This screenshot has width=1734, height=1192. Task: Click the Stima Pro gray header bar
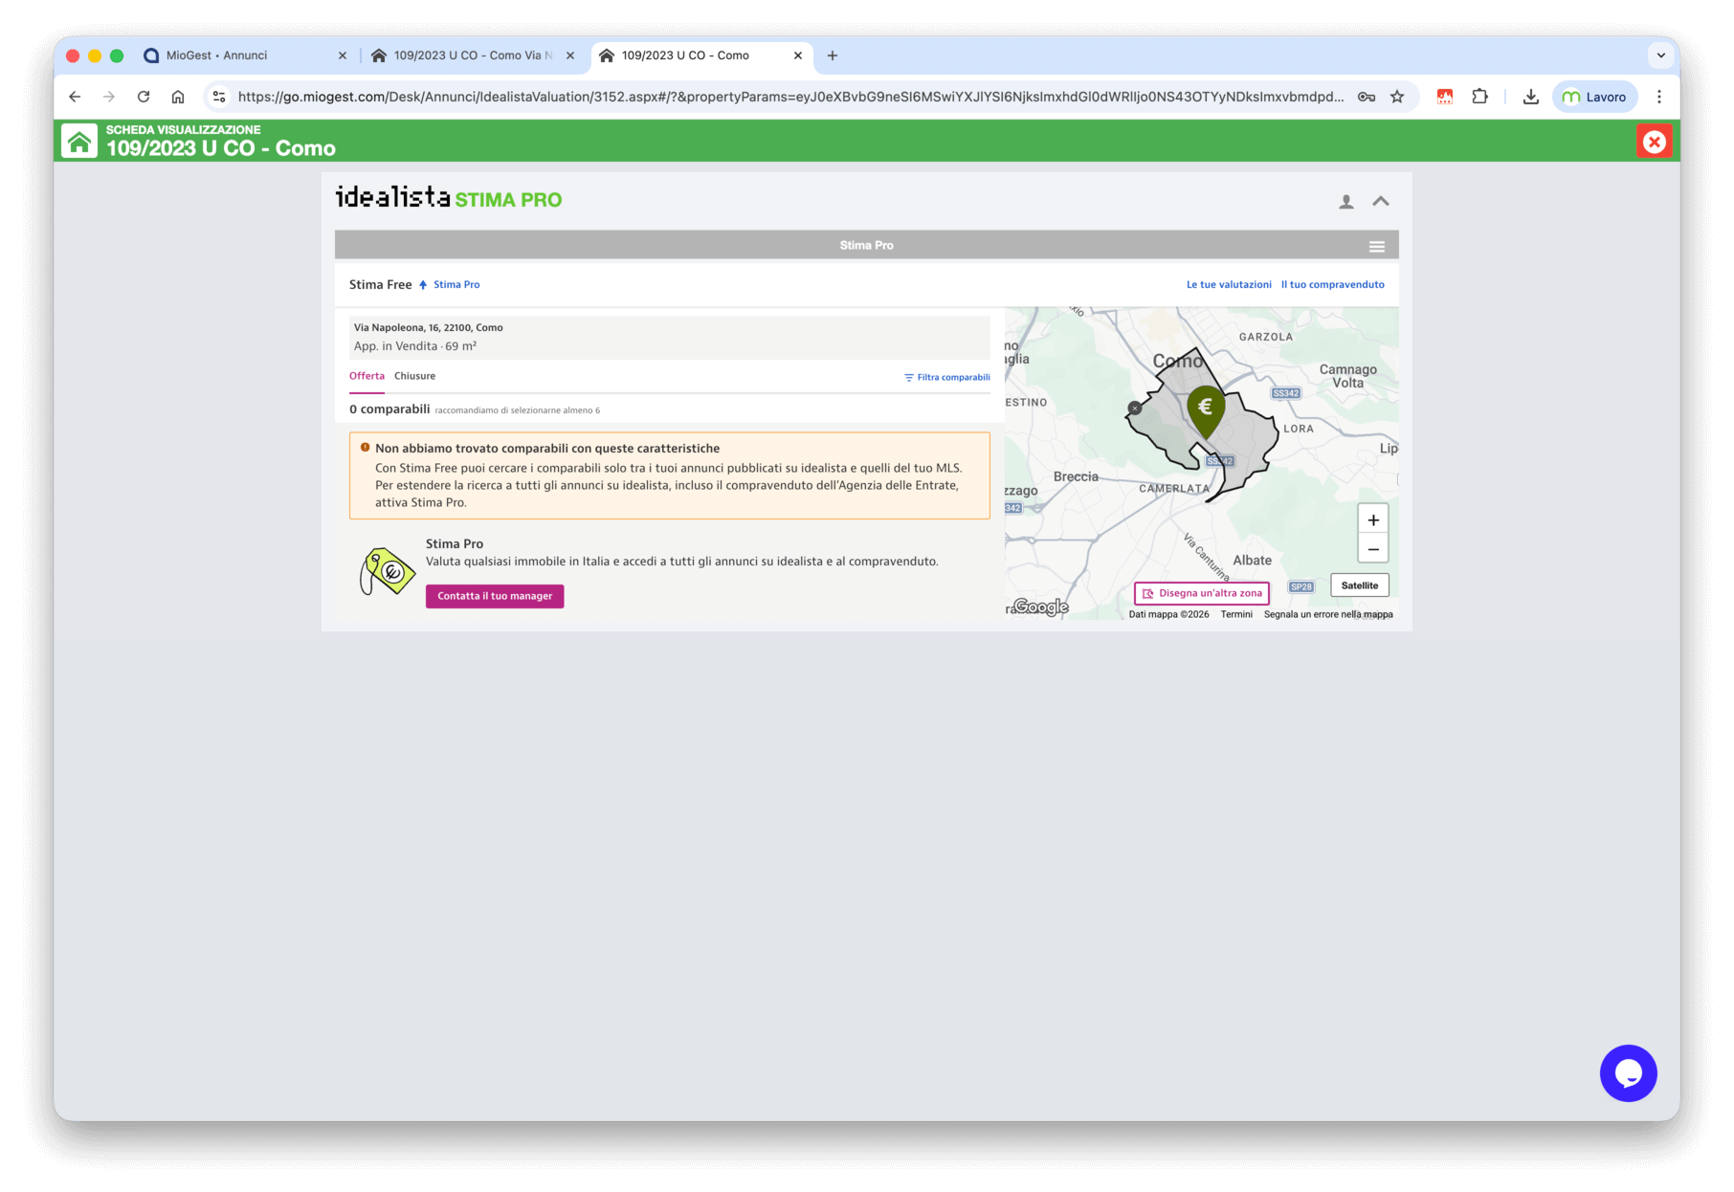(x=867, y=245)
